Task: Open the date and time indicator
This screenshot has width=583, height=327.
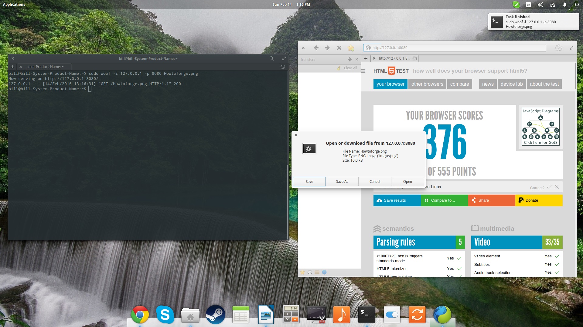Action: (x=291, y=4)
